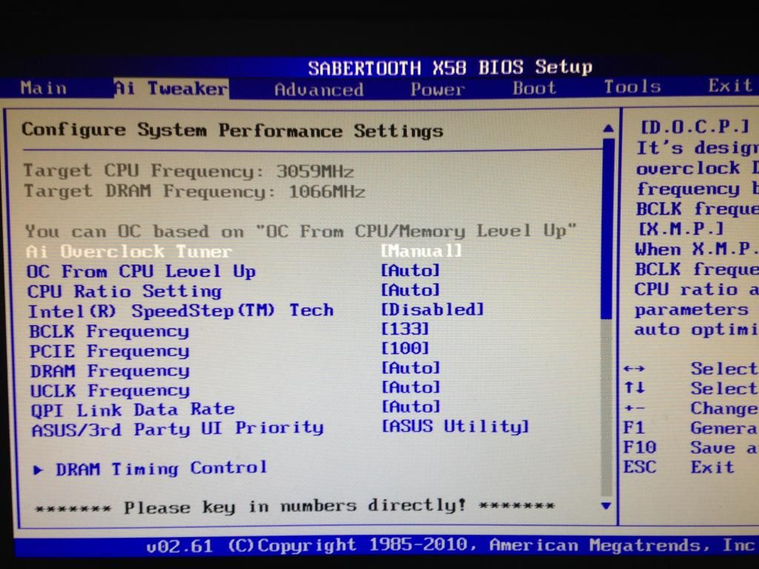Screen dimensions: 759x569
Task: Select the Ai Tweaker tab
Action: (170, 89)
